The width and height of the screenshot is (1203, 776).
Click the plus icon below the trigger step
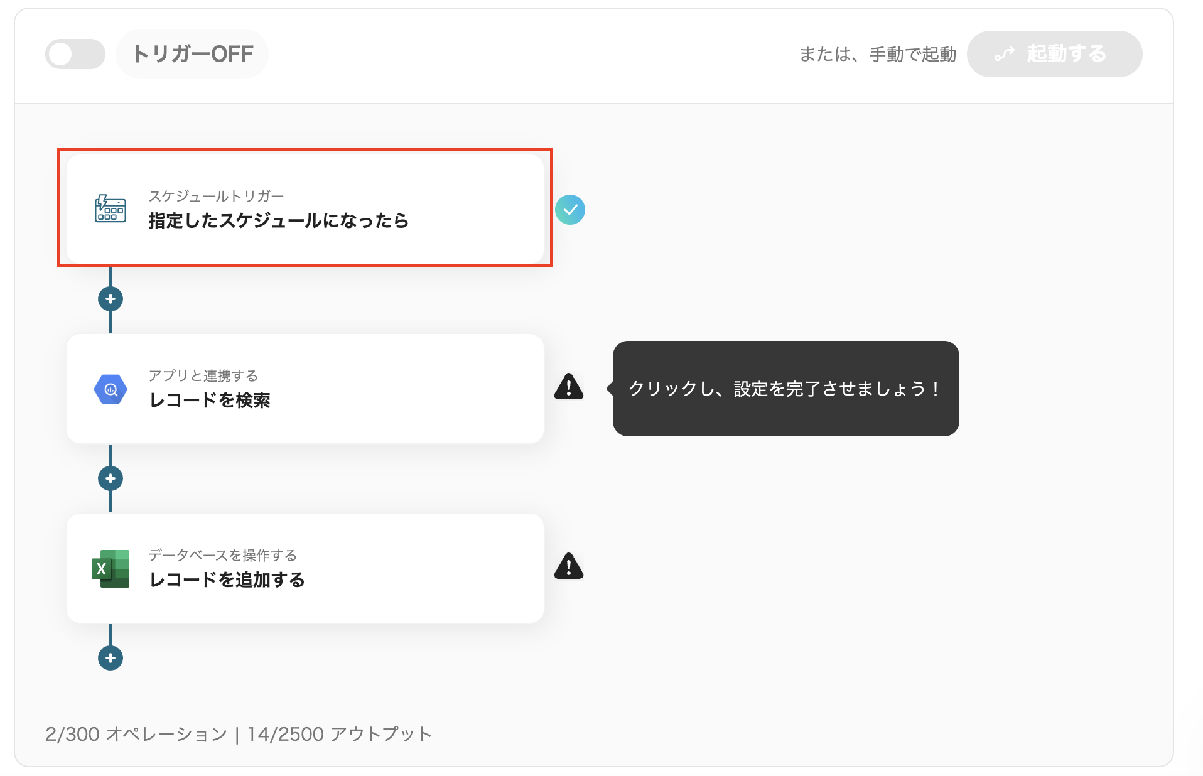coord(111,299)
